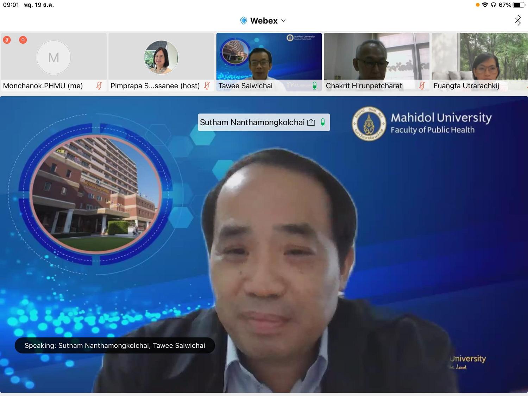Tap the Sutham Nanthamongkolchai name label

[252, 122]
